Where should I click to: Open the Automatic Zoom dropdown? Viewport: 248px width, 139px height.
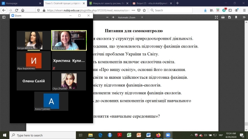[130, 17]
